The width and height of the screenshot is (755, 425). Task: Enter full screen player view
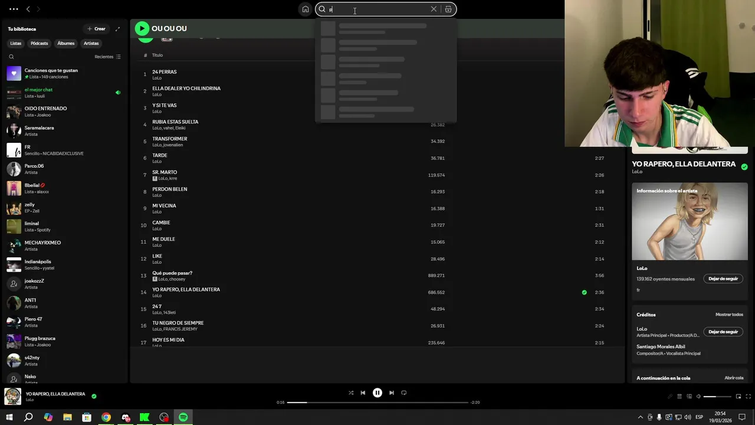(748, 397)
